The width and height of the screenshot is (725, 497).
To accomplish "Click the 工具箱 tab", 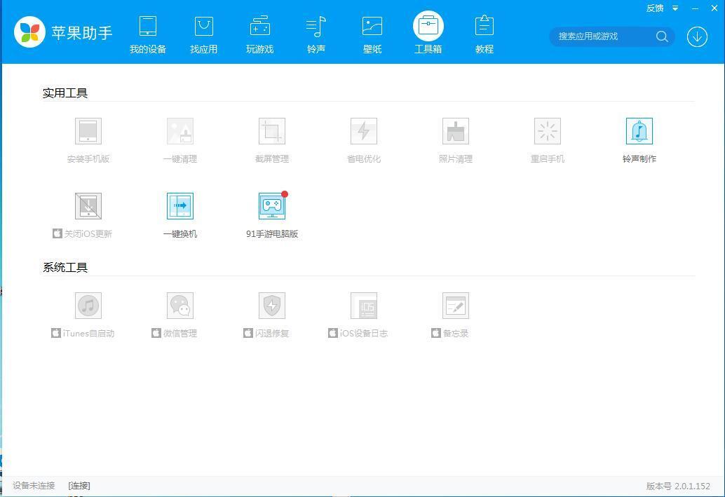I will [428, 33].
